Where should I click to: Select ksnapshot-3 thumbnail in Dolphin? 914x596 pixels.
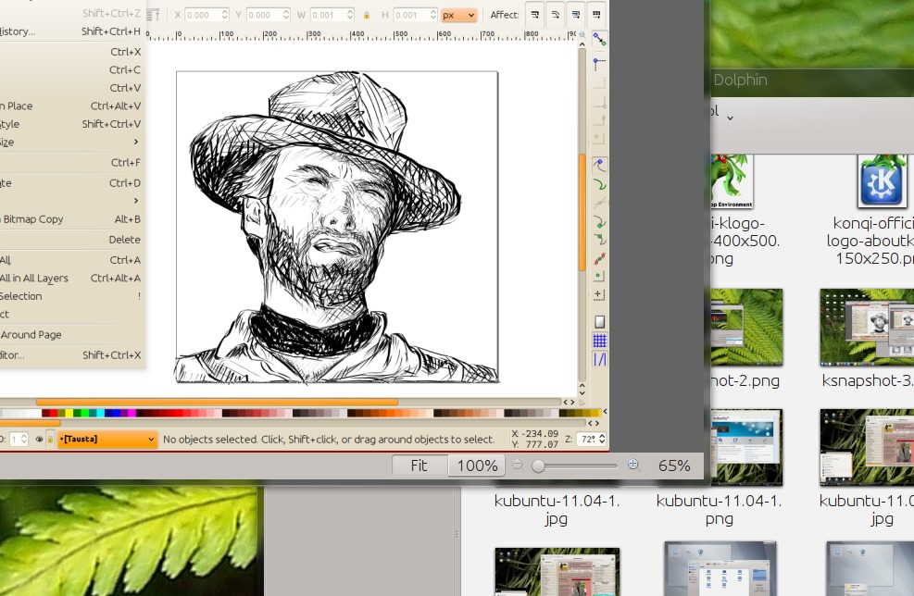(867, 328)
